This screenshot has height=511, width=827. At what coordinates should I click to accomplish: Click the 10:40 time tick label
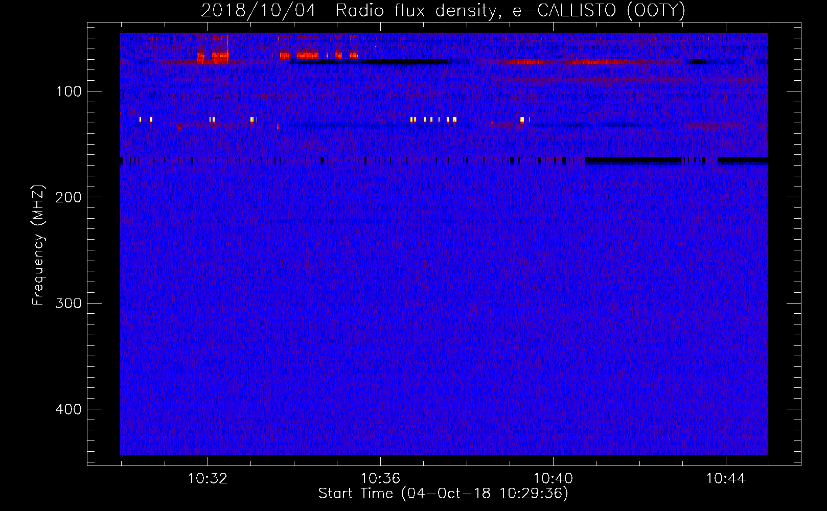(553, 479)
